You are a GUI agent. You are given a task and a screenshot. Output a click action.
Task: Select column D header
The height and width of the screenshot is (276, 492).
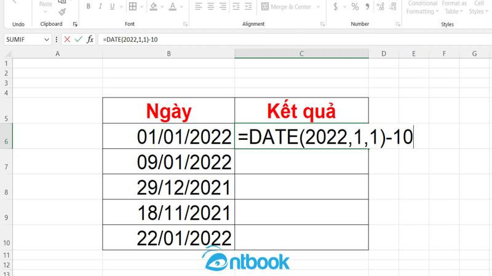coord(383,54)
